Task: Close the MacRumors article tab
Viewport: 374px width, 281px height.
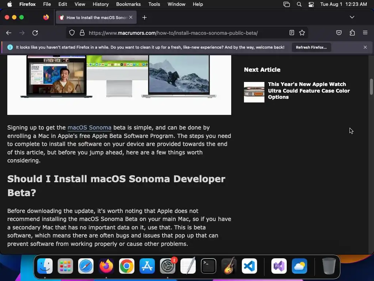Action: [131, 17]
